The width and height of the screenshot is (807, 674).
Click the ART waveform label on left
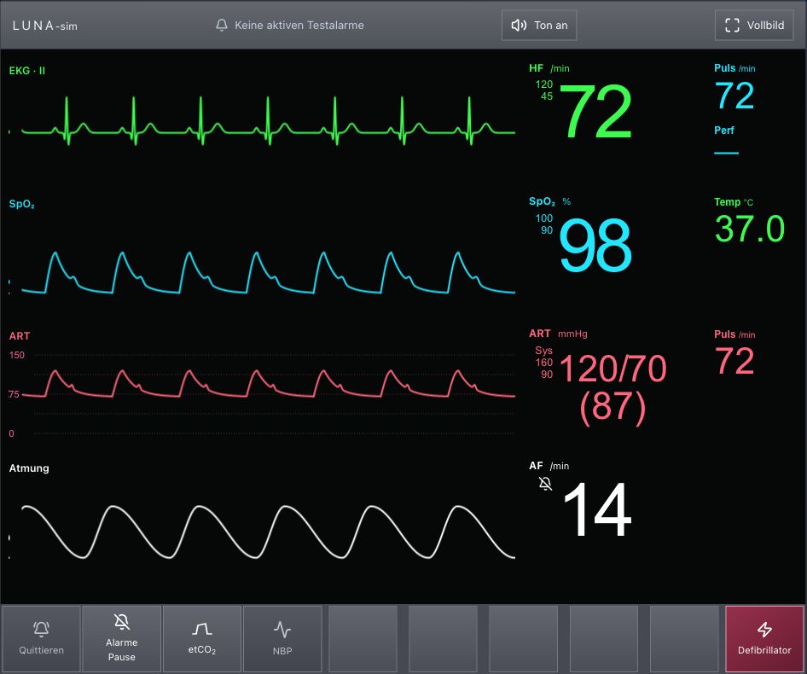[x=20, y=335]
